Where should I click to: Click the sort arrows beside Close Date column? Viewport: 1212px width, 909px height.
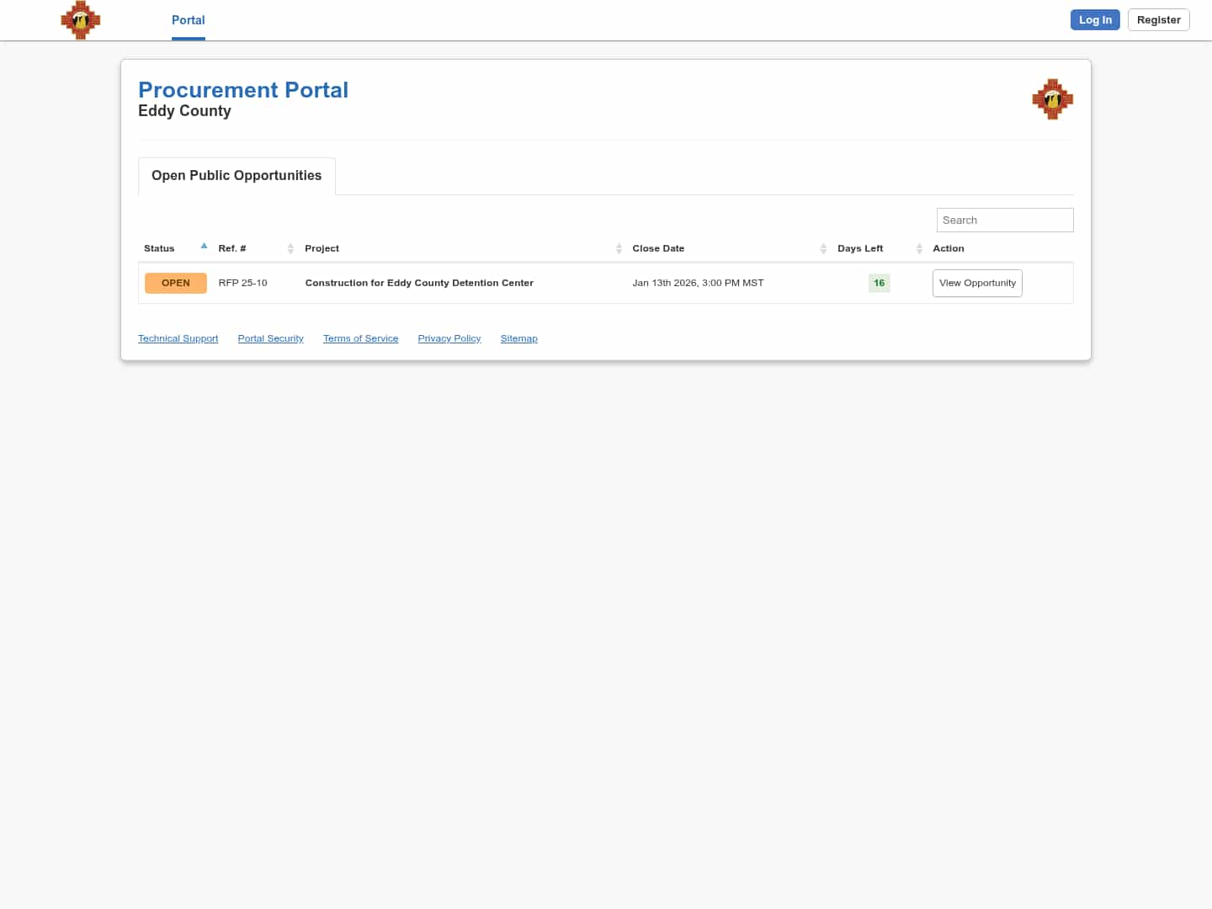823,248
